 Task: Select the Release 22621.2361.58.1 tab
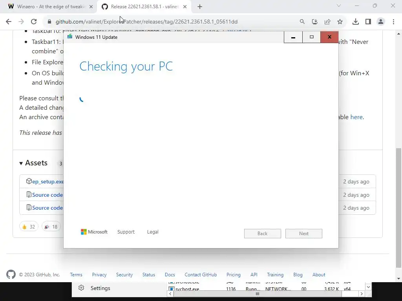(x=144, y=7)
